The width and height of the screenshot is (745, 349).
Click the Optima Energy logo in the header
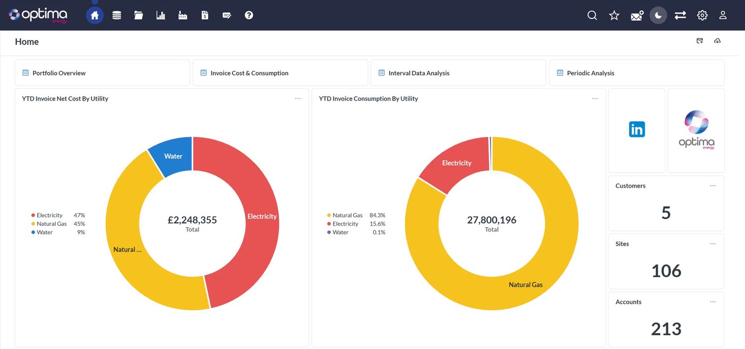point(38,15)
